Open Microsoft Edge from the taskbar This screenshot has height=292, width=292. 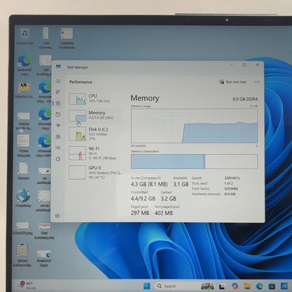[259, 286]
